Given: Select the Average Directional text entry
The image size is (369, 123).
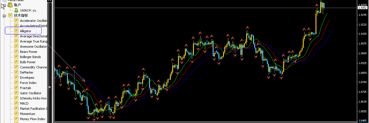Looking at the screenshot, I should pos(33,36).
